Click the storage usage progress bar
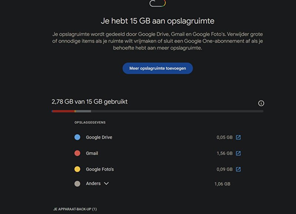Screen dimensions: 296x214 coord(158,111)
